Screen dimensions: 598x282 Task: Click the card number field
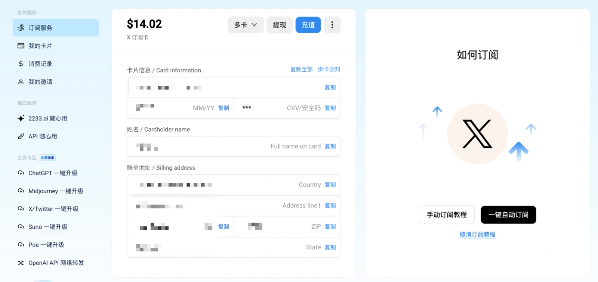[x=234, y=87]
